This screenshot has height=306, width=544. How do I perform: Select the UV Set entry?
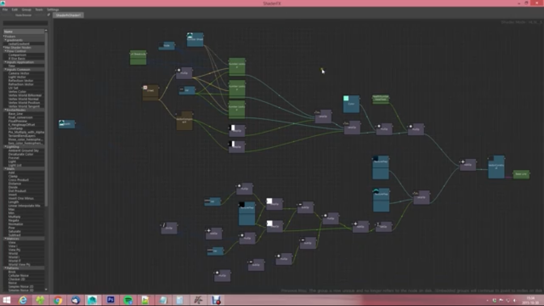pos(13,88)
